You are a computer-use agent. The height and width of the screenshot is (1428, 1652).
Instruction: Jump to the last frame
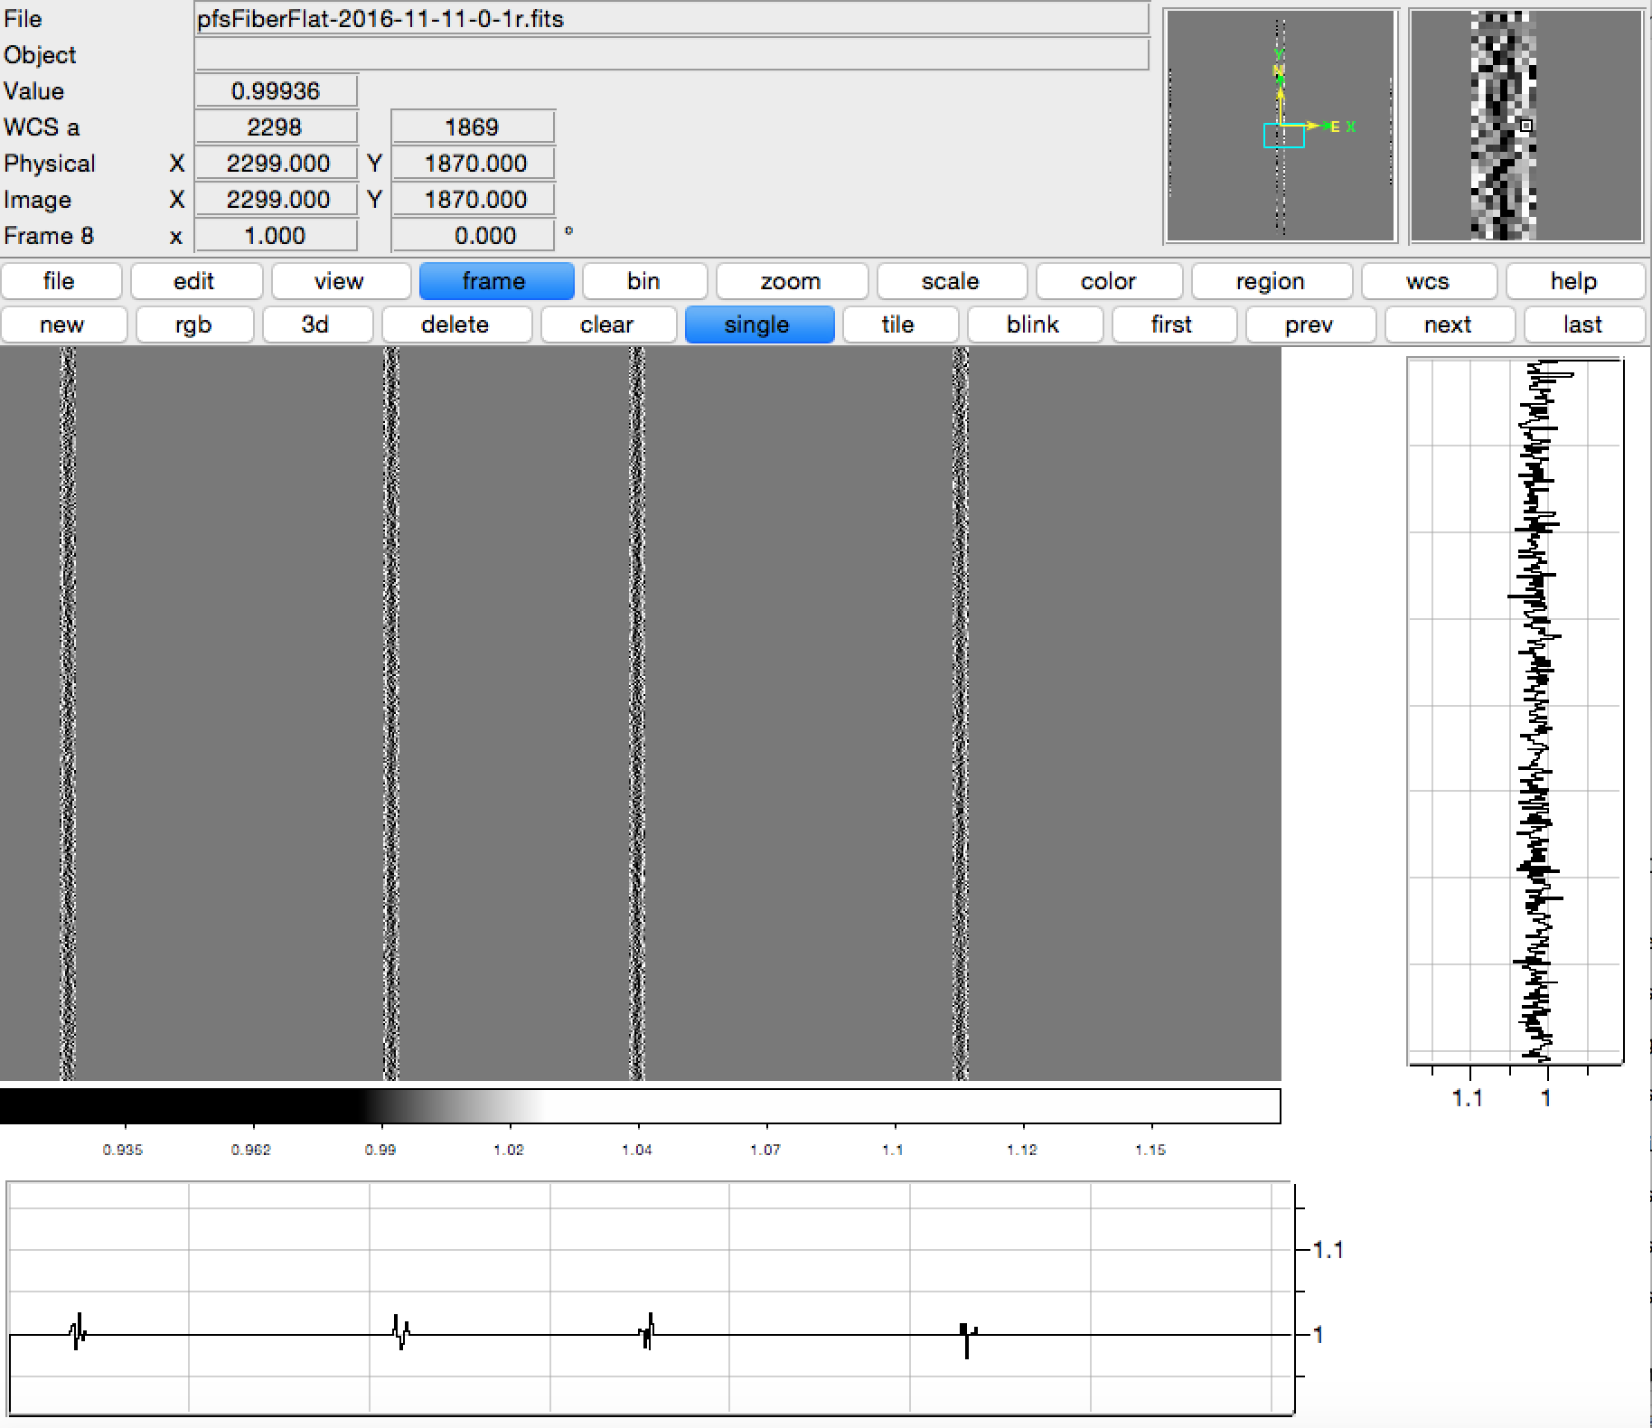tap(1582, 324)
